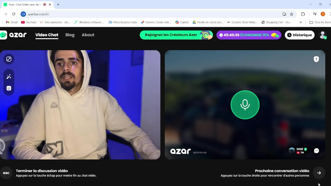Click the Dridi username label

300,149
